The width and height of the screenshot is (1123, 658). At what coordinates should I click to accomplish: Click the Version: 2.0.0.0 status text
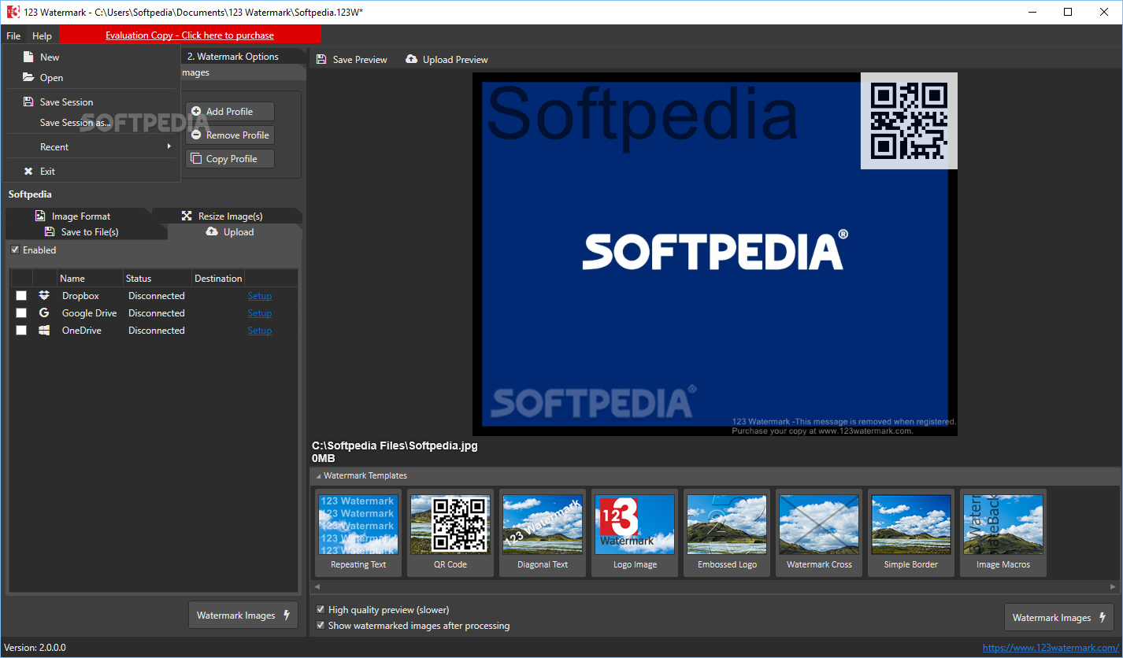coord(35,648)
